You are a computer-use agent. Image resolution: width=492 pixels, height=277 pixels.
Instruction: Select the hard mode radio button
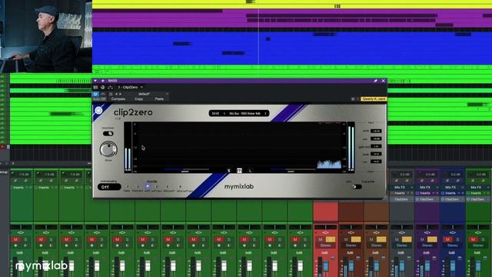coord(127,186)
